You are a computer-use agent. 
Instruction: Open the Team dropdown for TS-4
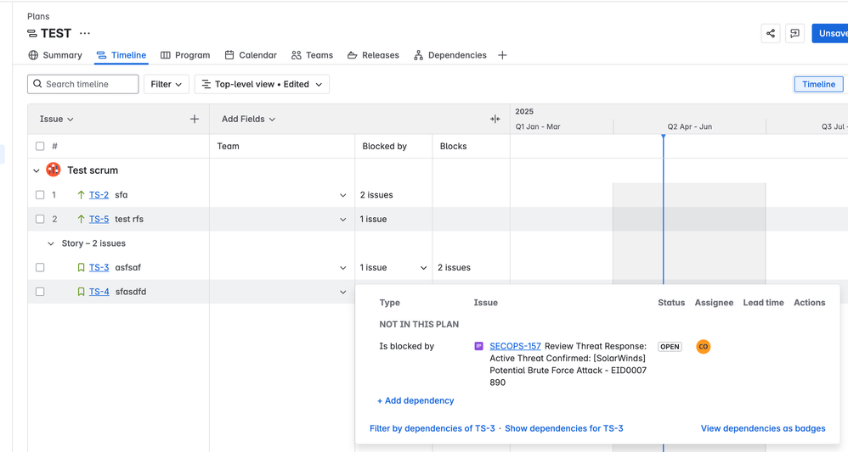tap(343, 292)
